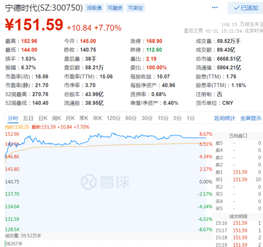Switch to the 月K chart tab
This screenshot has width=263, height=247.
[70, 119]
